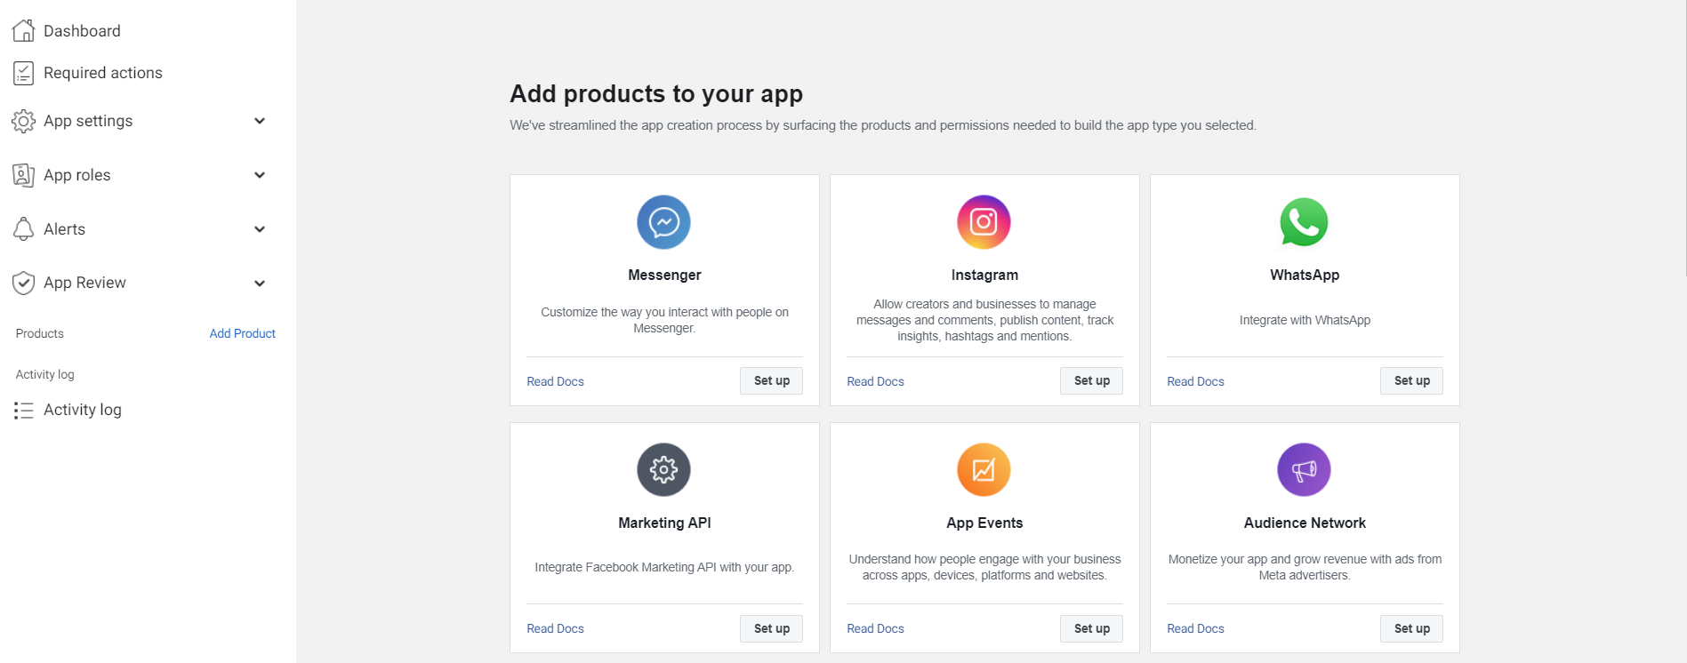This screenshot has height=663, width=1687.
Task: Click the App Events card title
Action: [984, 523]
